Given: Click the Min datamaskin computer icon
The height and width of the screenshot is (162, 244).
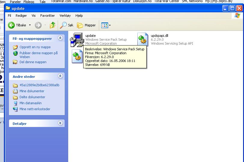Looking at the screenshot, I should [15, 103].
